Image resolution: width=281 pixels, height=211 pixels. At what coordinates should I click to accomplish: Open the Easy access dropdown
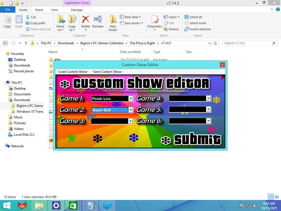131,23
